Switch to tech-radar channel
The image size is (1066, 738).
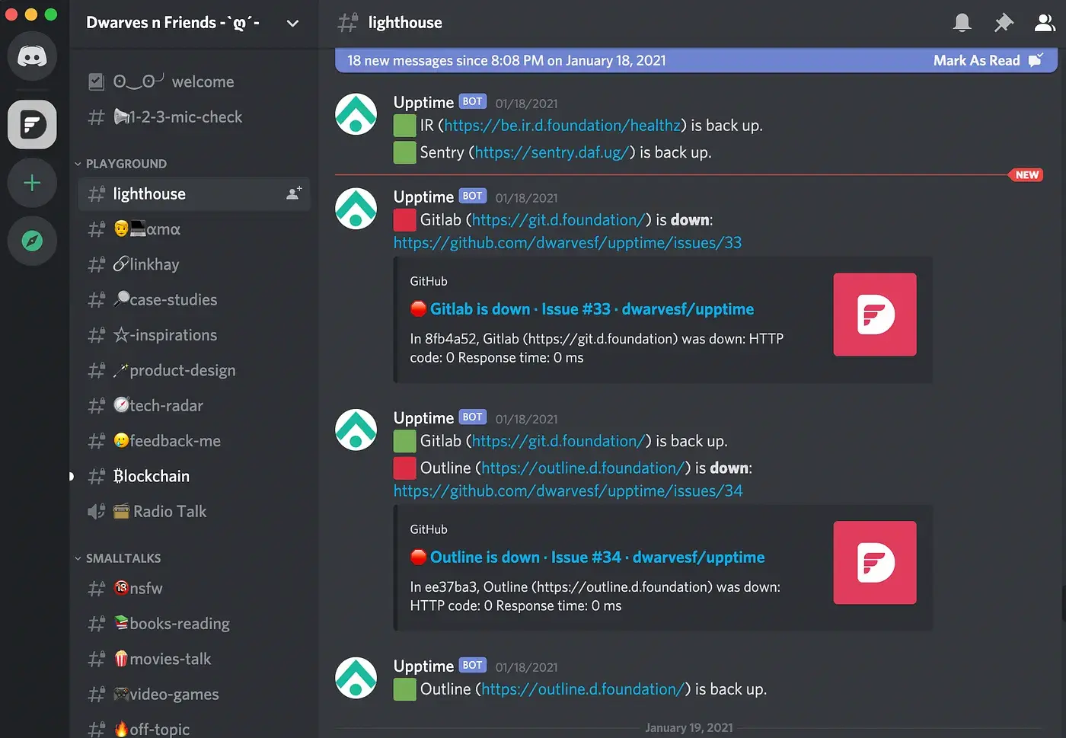pyautogui.click(x=194, y=405)
